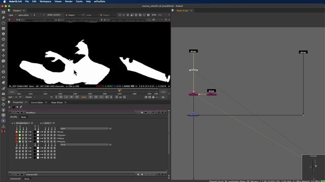
Task: Open the sRGB (ACES) viewer colorspace dropdown
Action: pyautogui.click(x=54, y=15)
